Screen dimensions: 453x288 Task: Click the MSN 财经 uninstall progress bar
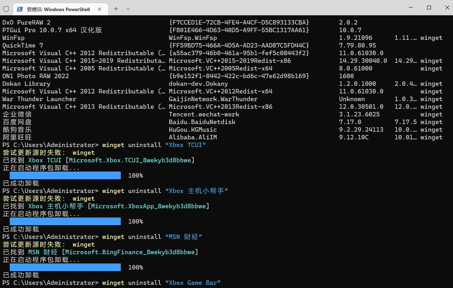click(x=65, y=267)
